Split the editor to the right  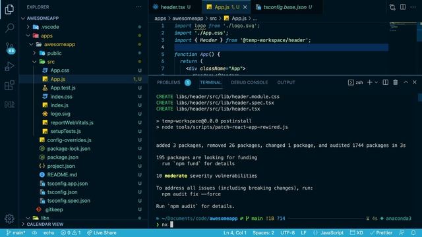pos(403,7)
